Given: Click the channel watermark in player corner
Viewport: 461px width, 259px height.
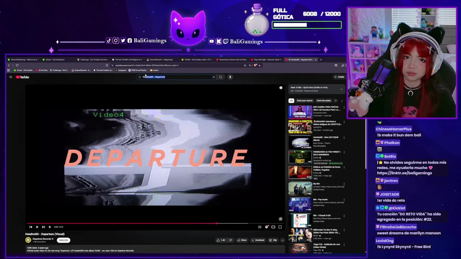Looking at the screenshot, I should pos(280,219).
